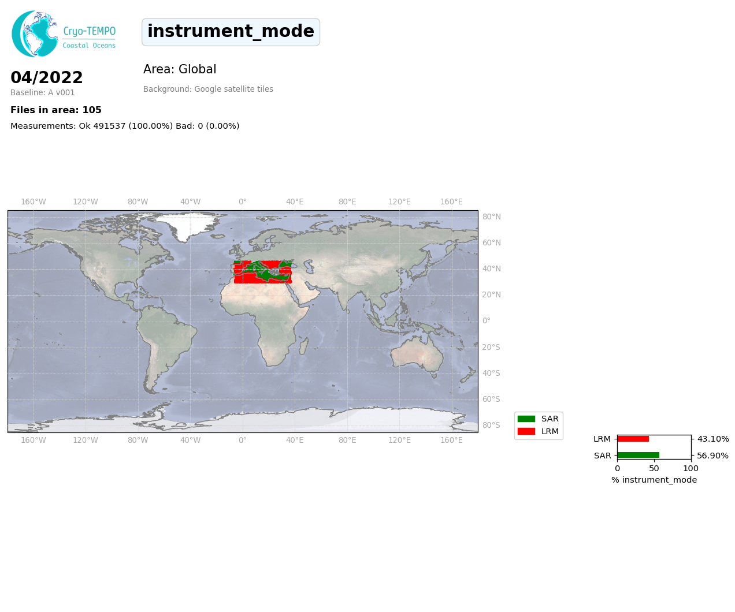Select the 43.10% value
This screenshot has height=612, width=735.
tap(713, 439)
